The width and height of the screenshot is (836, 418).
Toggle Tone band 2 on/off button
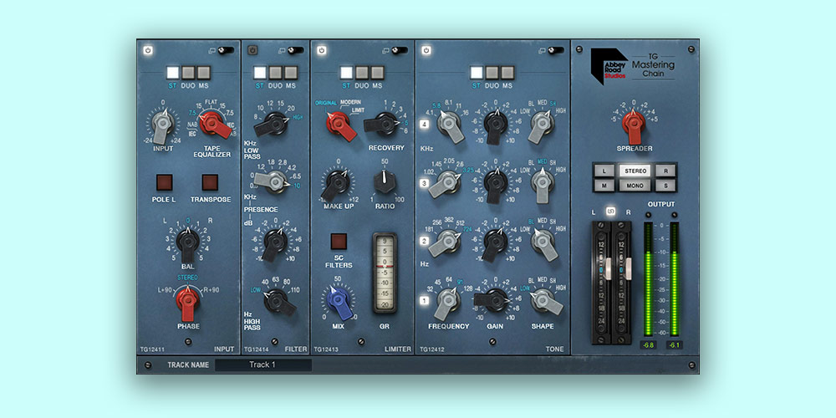425,241
